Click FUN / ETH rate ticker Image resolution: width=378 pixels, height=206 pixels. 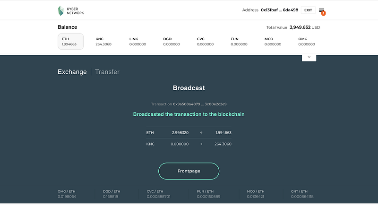(208, 194)
